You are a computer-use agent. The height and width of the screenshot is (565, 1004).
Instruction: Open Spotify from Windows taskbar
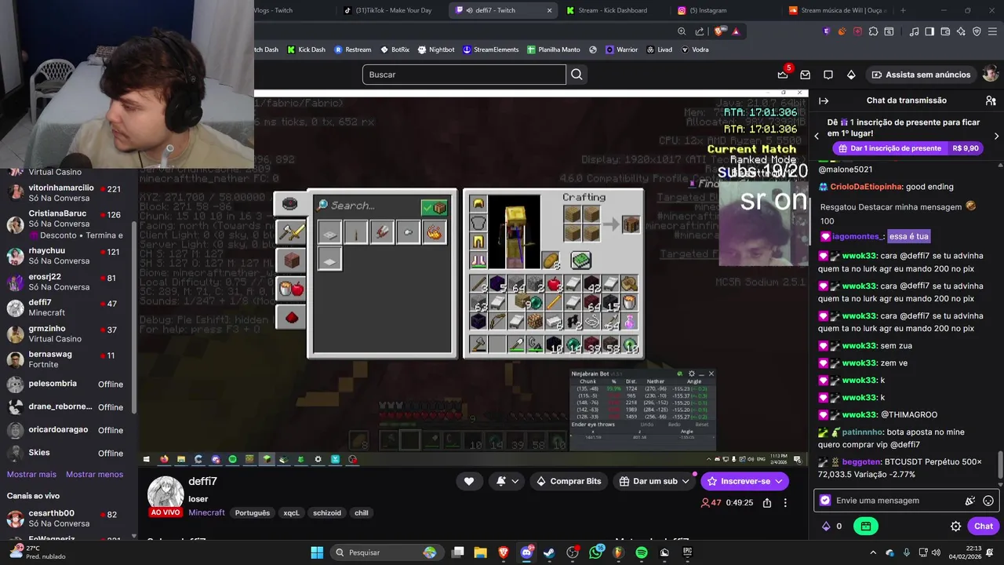click(641, 552)
